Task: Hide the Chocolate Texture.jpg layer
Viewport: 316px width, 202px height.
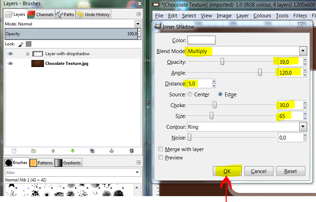Action: [x=11, y=64]
